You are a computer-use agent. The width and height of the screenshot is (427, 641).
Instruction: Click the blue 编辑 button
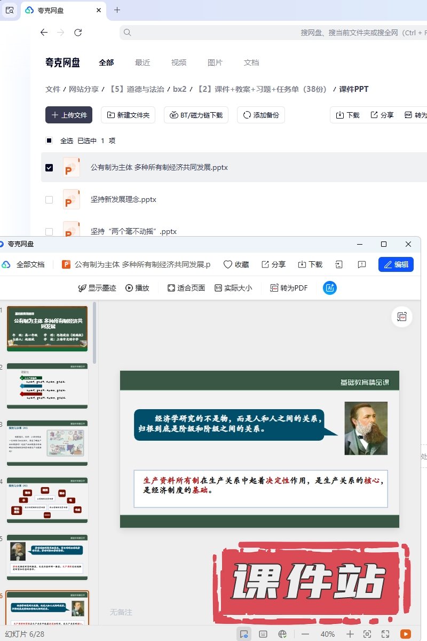(396, 264)
